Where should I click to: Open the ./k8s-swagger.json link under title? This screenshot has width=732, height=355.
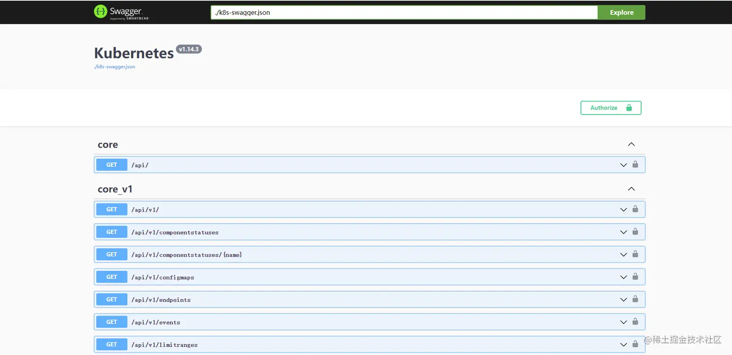[x=115, y=67]
